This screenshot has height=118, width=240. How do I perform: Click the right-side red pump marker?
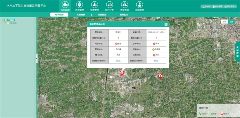[x=160, y=76]
